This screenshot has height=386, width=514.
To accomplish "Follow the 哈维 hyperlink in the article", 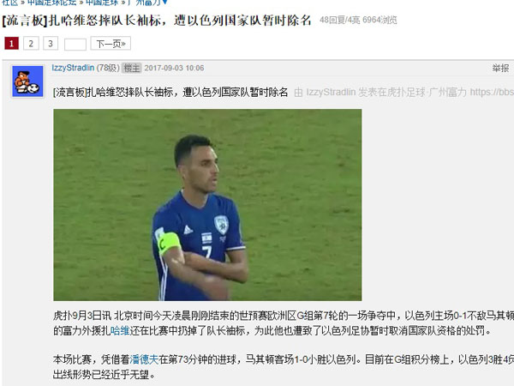I will point(120,330).
